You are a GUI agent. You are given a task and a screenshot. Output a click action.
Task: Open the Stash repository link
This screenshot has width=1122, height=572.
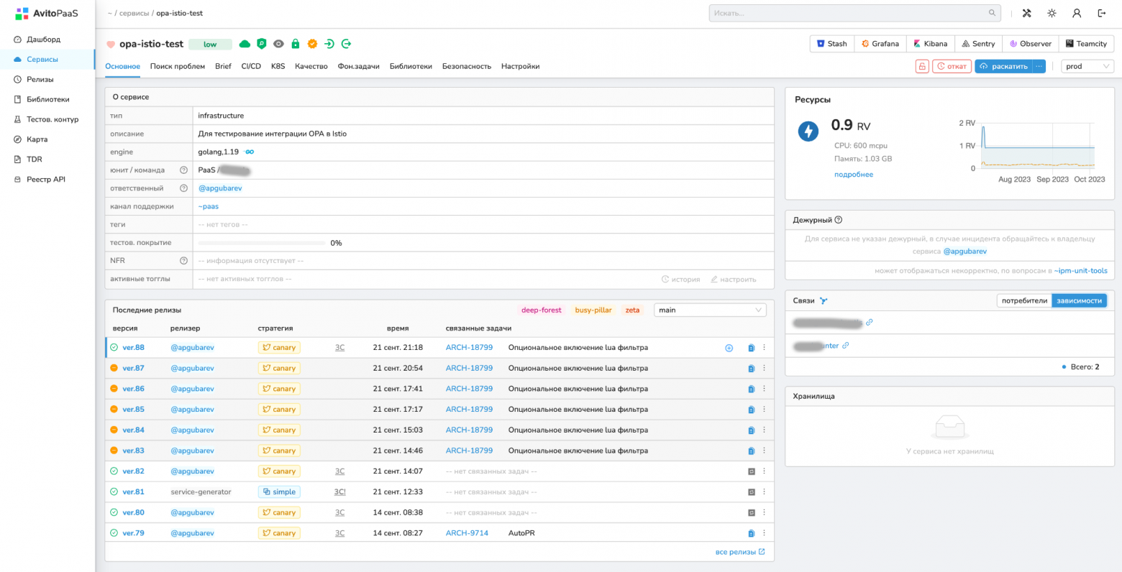point(831,44)
